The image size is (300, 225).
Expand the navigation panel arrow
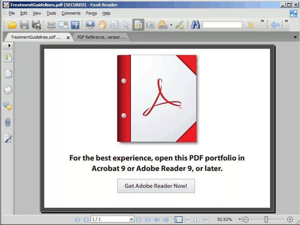point(9,45)
